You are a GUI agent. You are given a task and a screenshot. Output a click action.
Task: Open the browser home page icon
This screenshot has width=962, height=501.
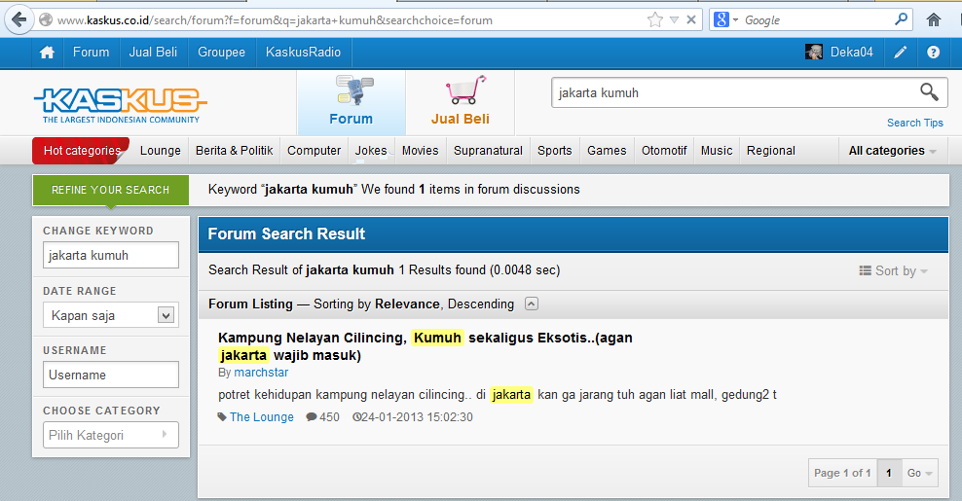tap(933, 20)
